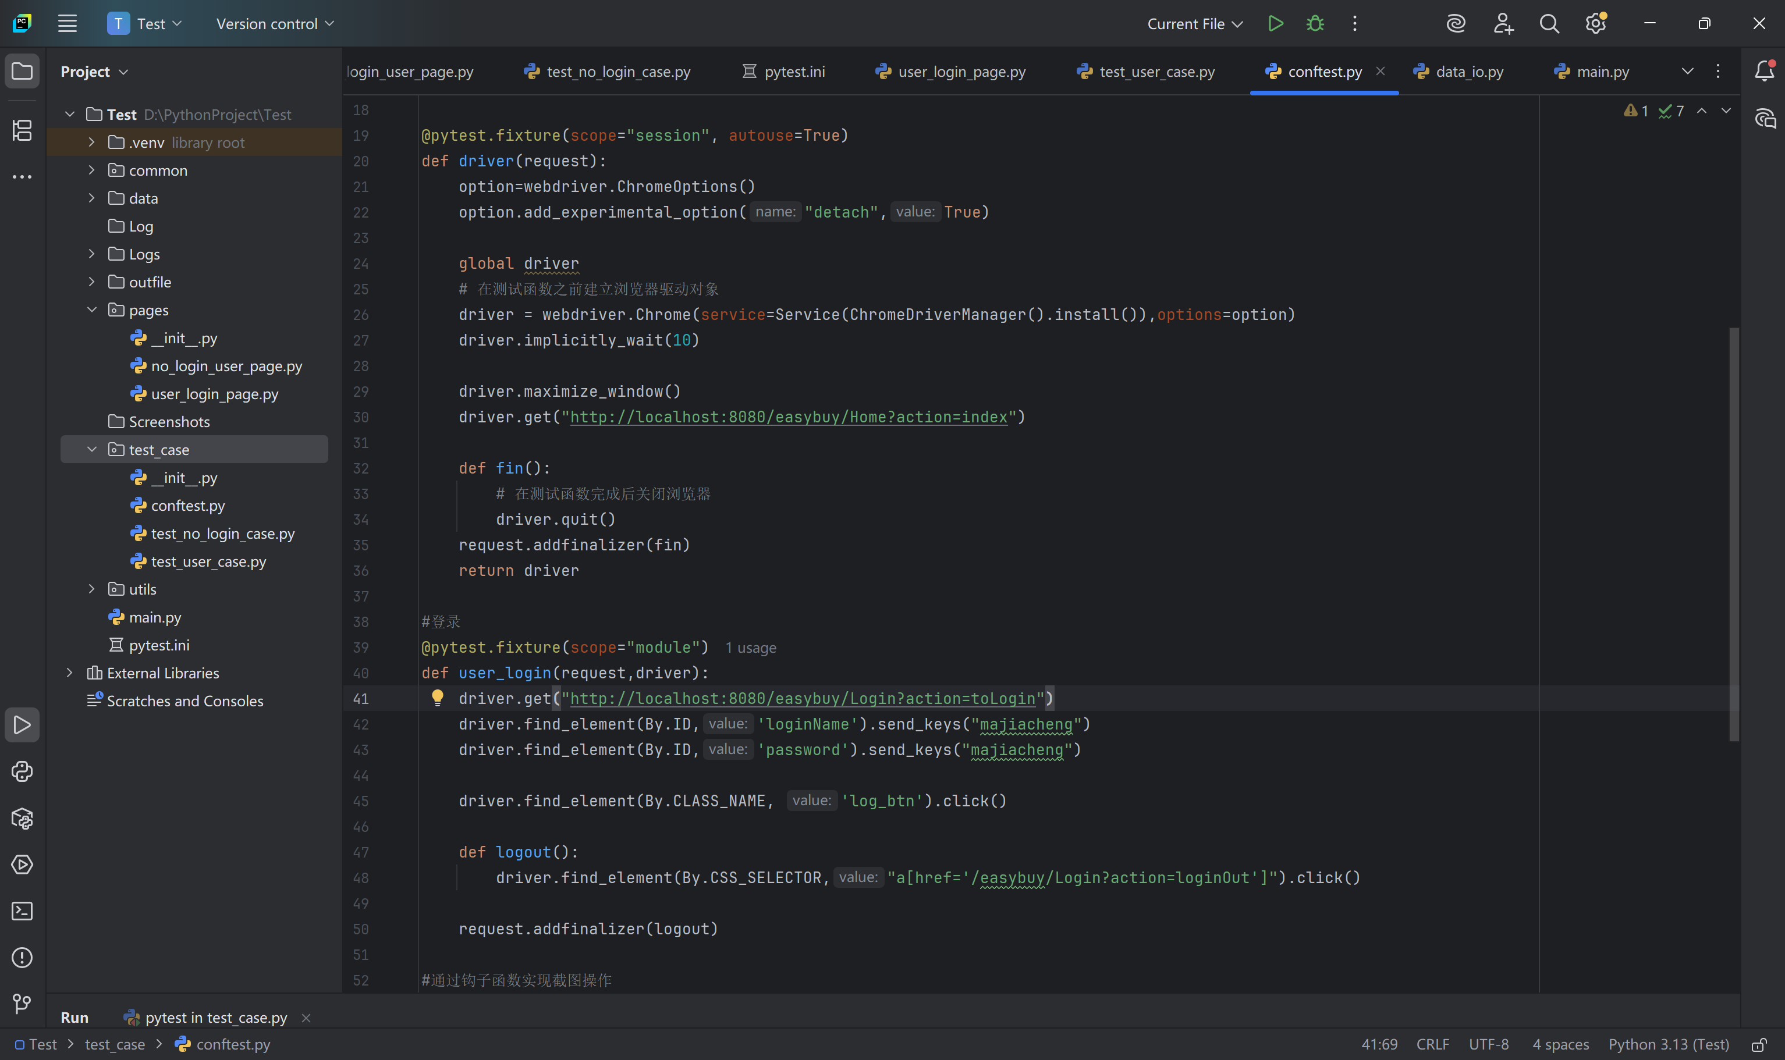Toggle the read-only lock icon in status bar
The image size is (1785, 1060).
tap(1759, 1044)
